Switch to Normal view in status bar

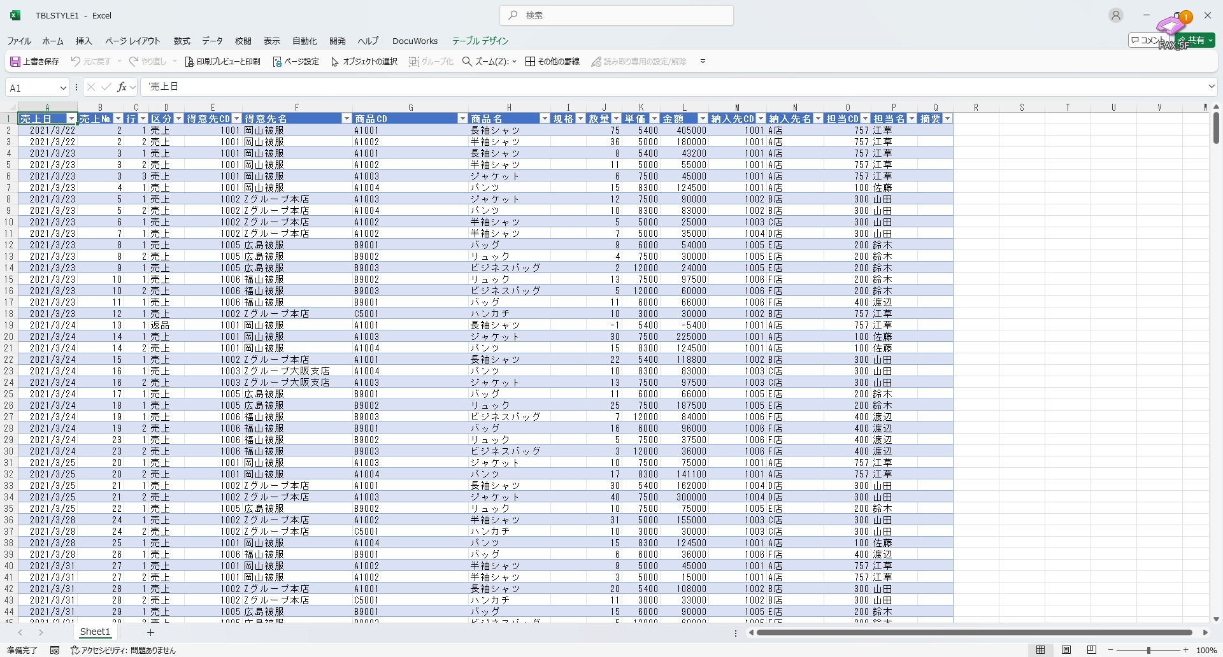1040,650
